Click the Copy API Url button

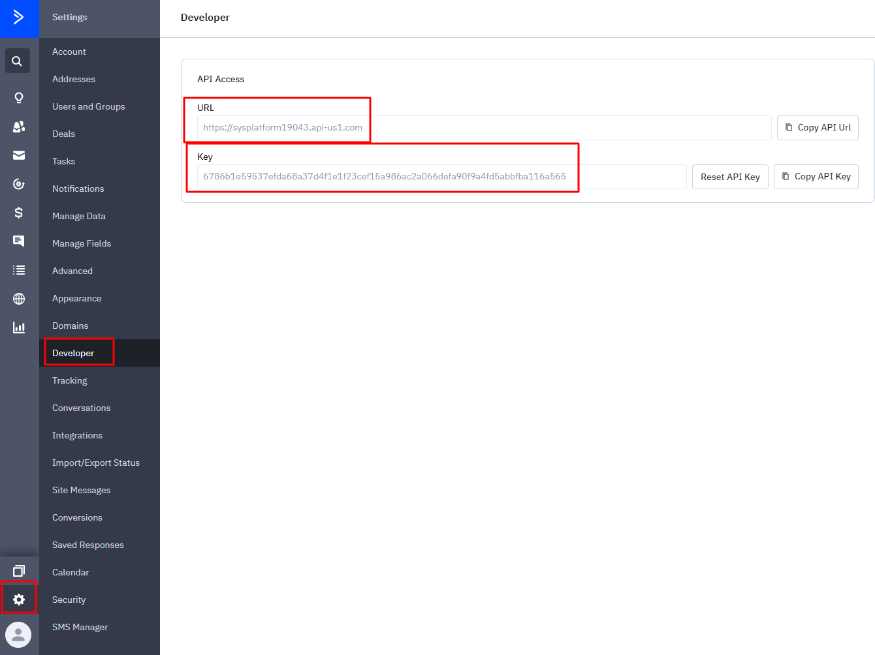[x=818, y=128]
